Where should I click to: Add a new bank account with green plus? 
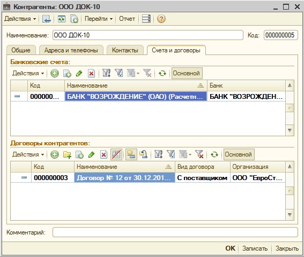(55, 73)
